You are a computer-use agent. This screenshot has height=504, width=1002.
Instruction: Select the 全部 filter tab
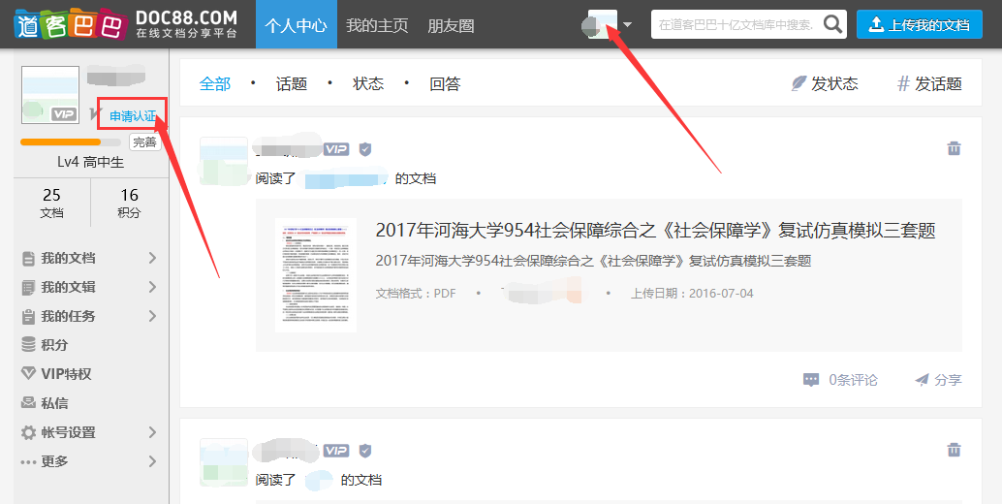point(215,83)
